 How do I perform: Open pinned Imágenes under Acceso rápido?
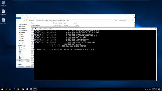tap(23, 32)
